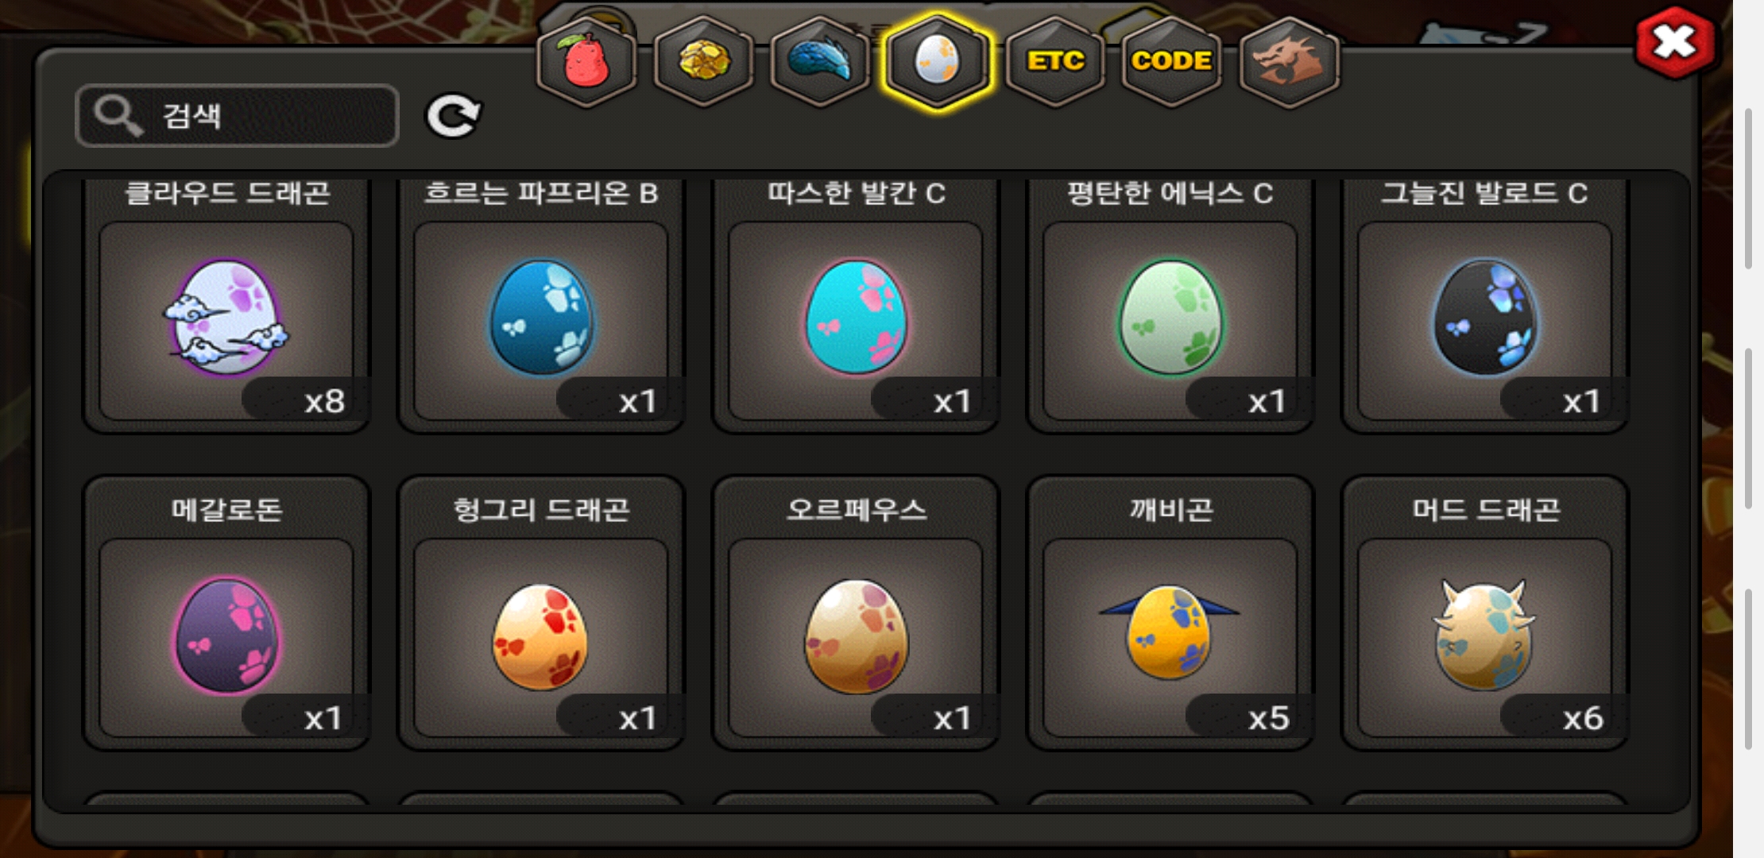Screen dimensions: 1764x858
Task: Select the 그늘진 발로드 C black egg
Action: click(x=1485, y=306)
